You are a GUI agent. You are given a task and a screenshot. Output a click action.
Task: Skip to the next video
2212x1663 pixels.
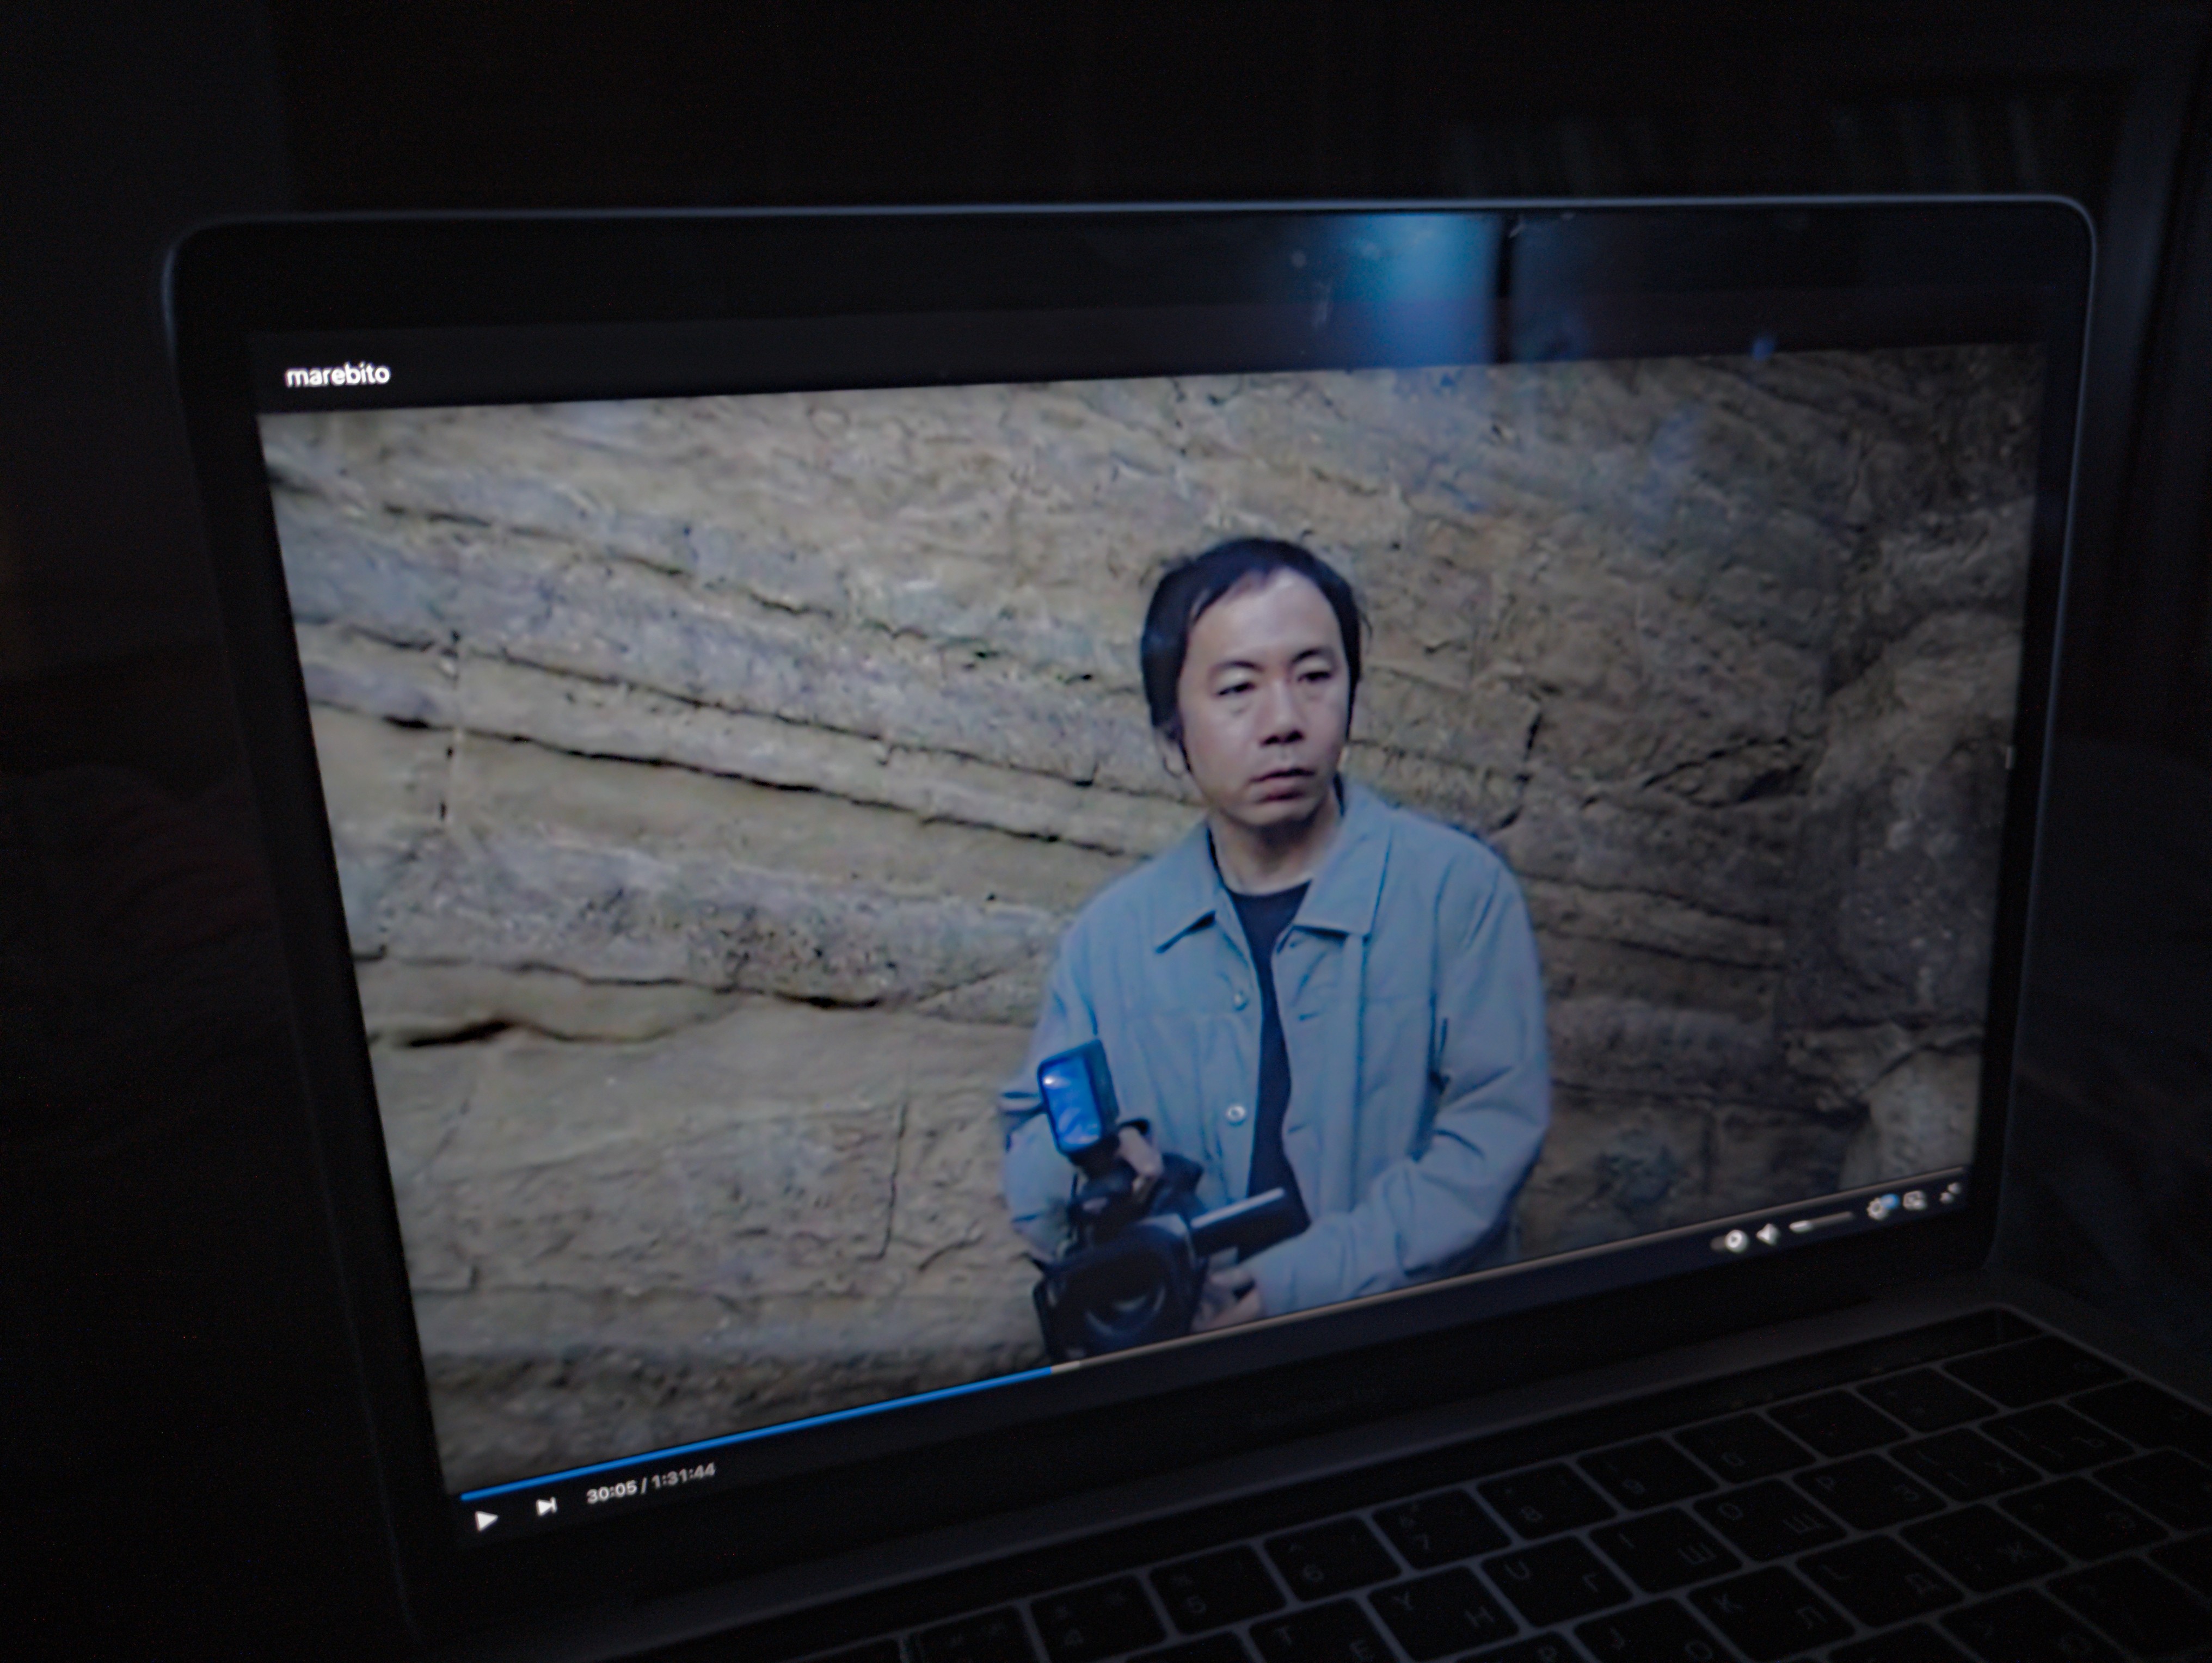[546, 1506]
